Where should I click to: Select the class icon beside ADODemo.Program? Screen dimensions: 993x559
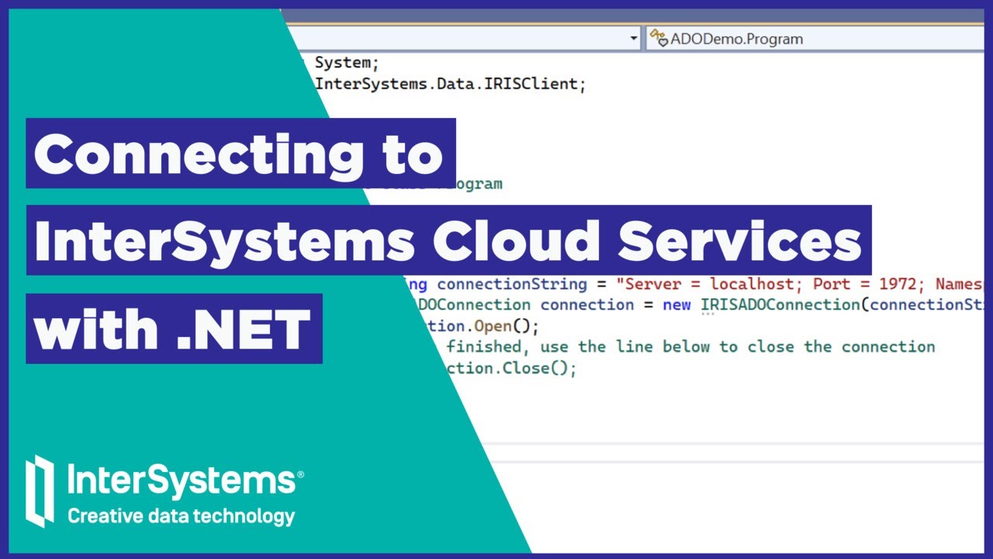[659, 38]
